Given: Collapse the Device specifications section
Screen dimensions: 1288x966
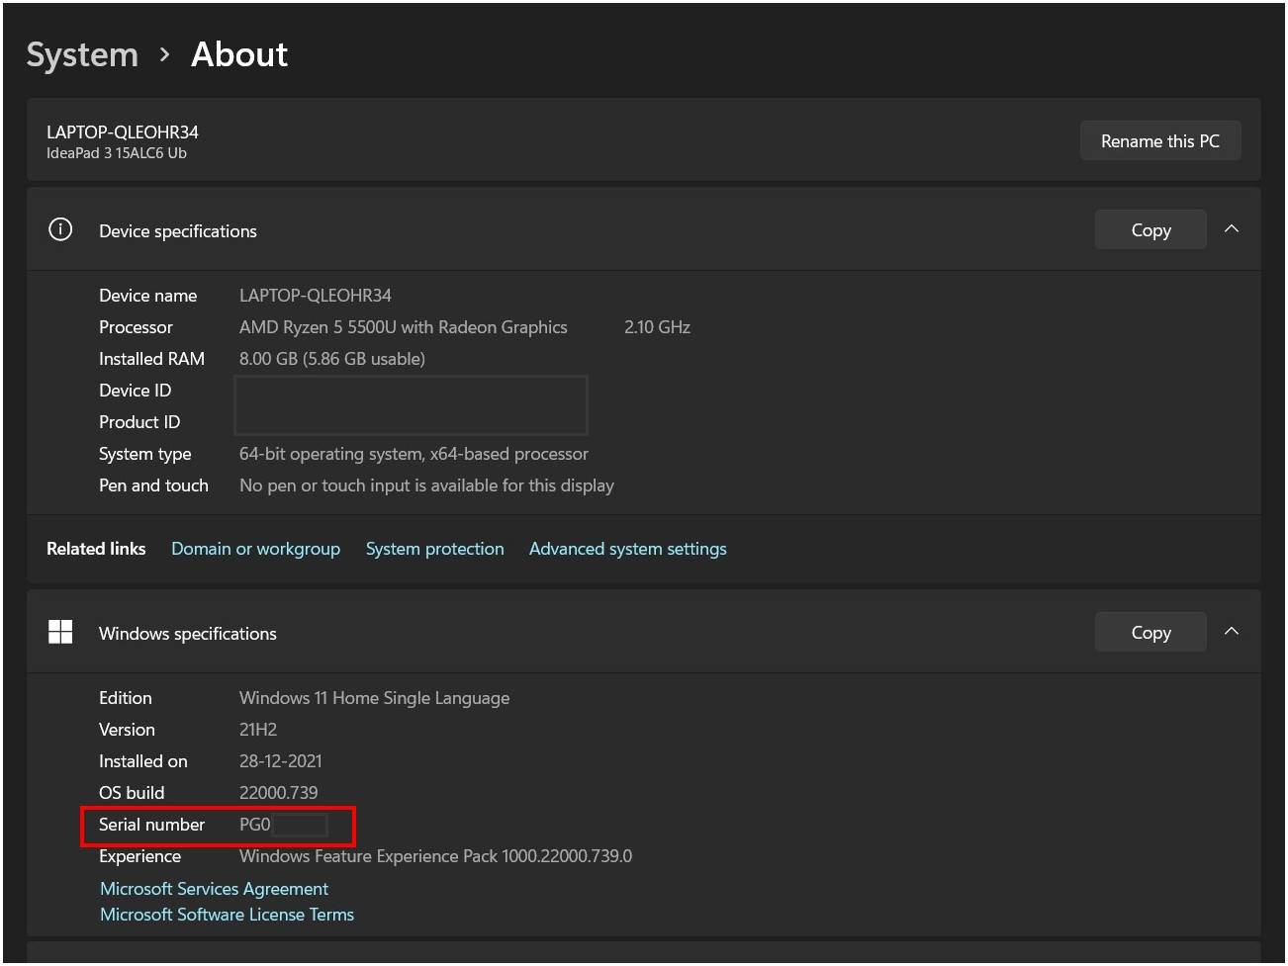Looking at the screenshot, I should click(1232, 229).
